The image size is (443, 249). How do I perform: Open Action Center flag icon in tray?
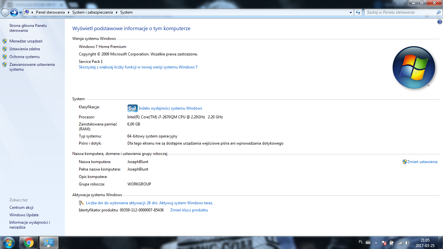coord(384,243)
